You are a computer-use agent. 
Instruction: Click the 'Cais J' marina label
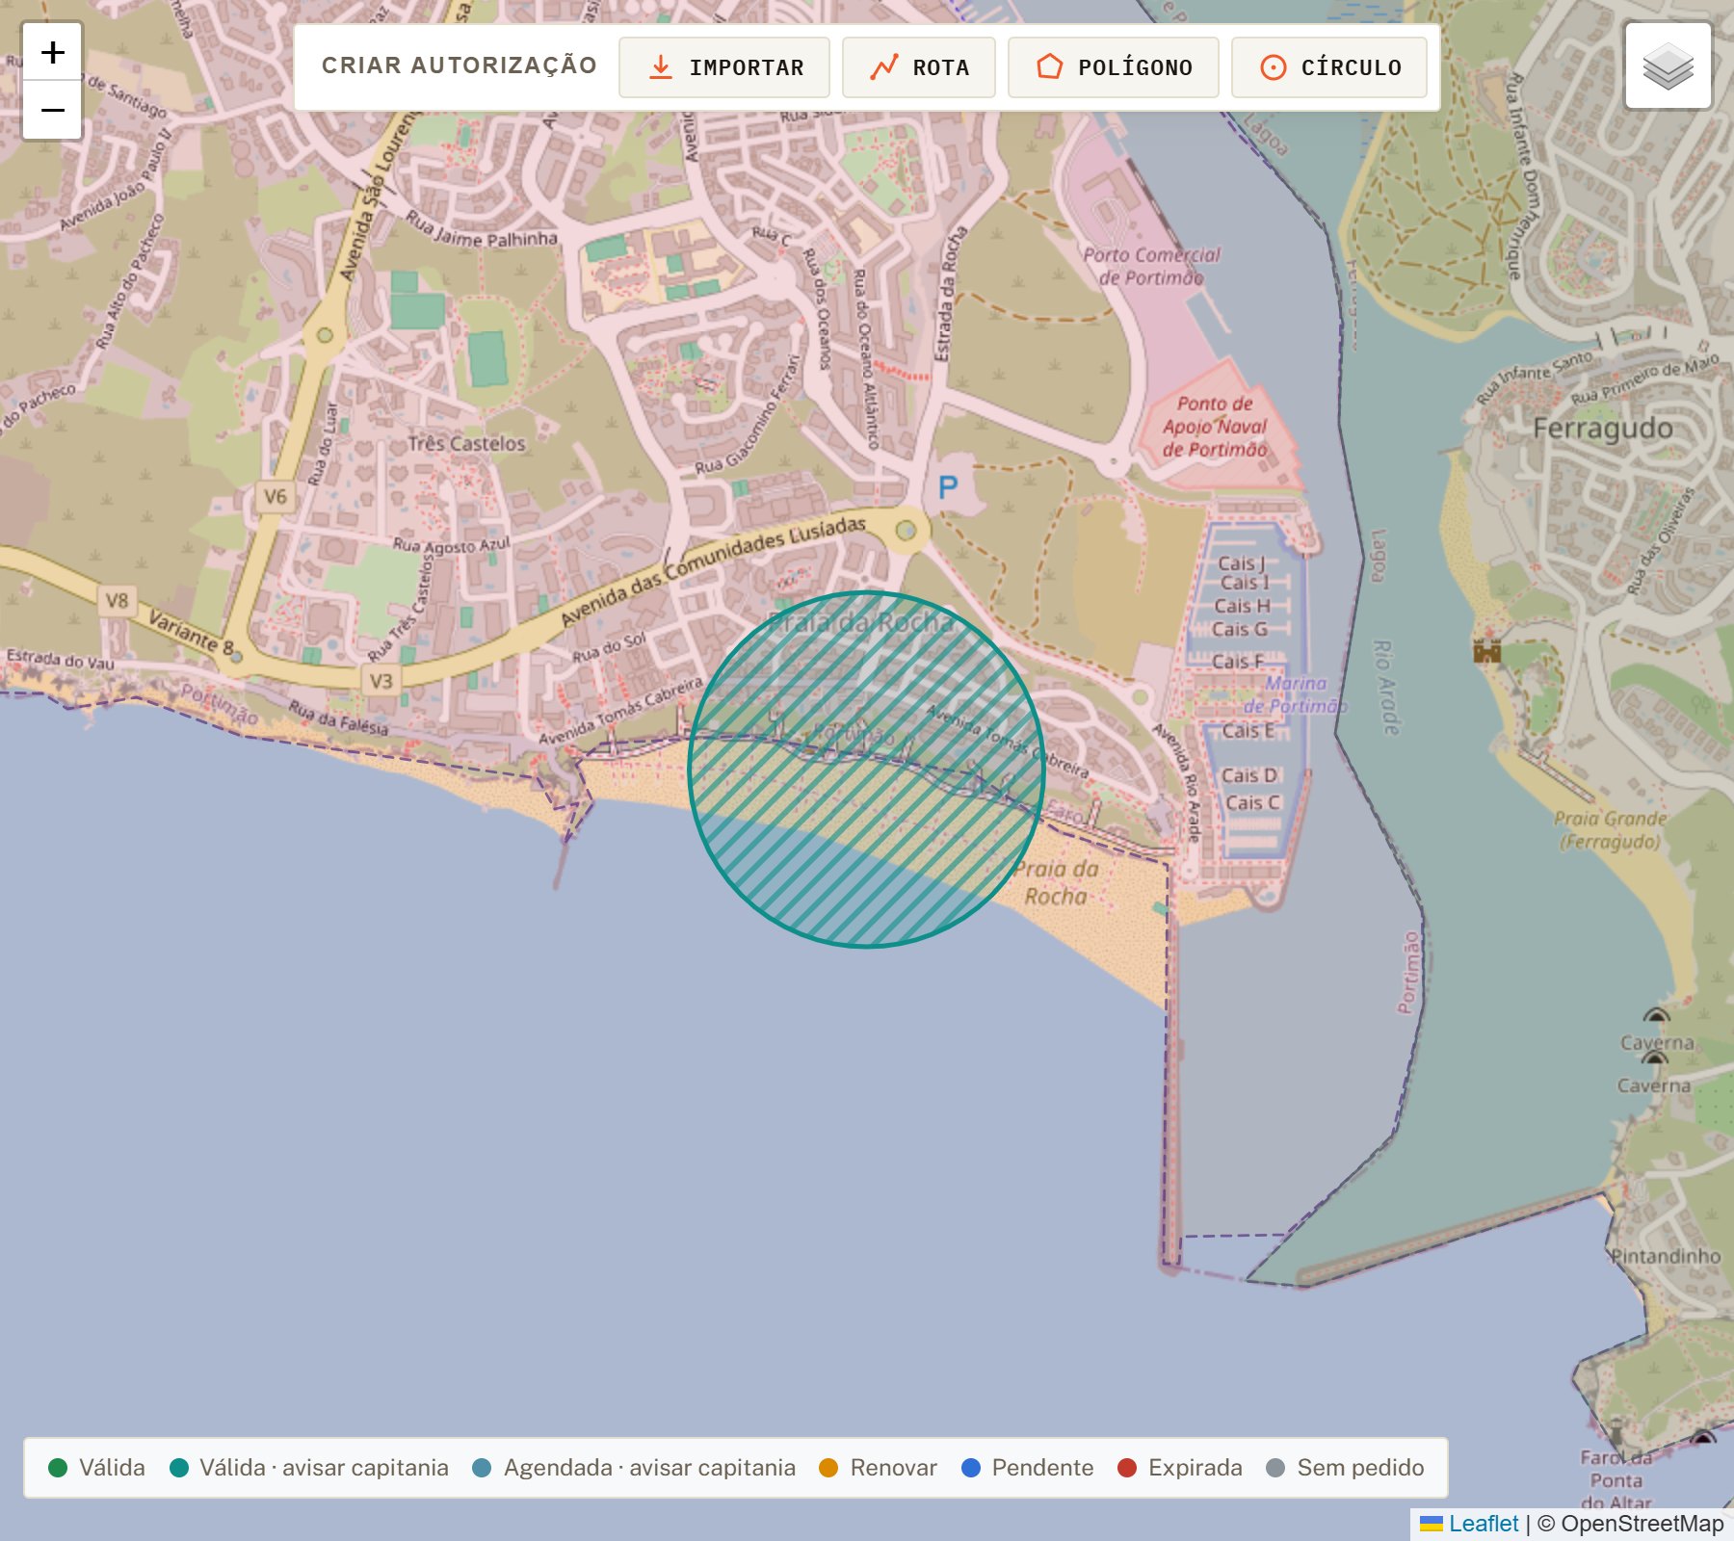tap(1241, 563)
